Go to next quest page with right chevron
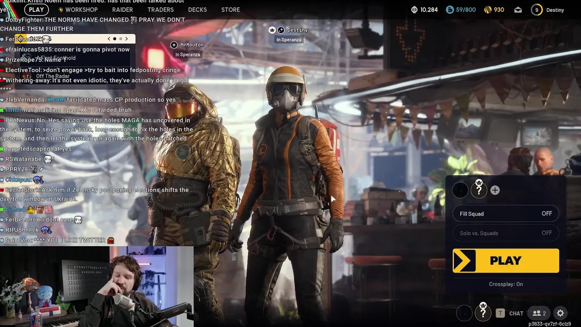Image resolution: width=581 pixels, height=327 pixels. [126, 39]
